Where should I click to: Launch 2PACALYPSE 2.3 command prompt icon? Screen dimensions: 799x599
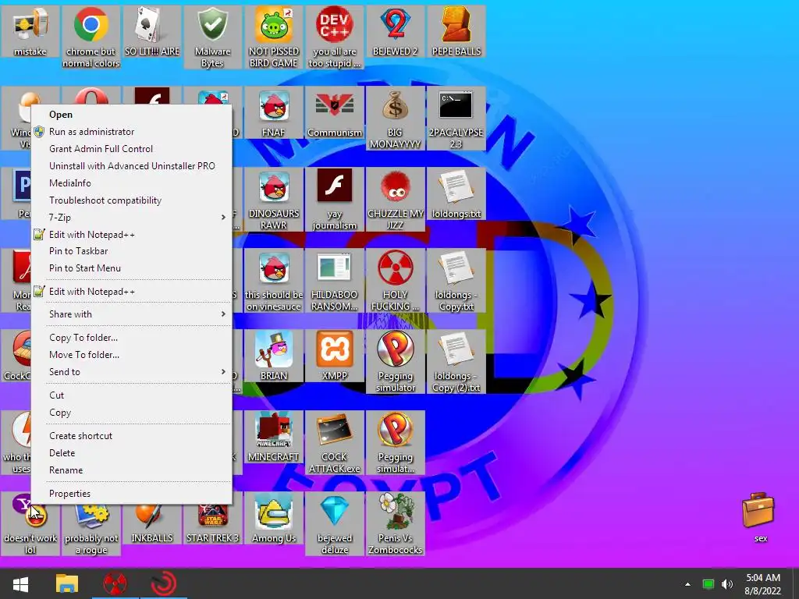pos(456,119)
